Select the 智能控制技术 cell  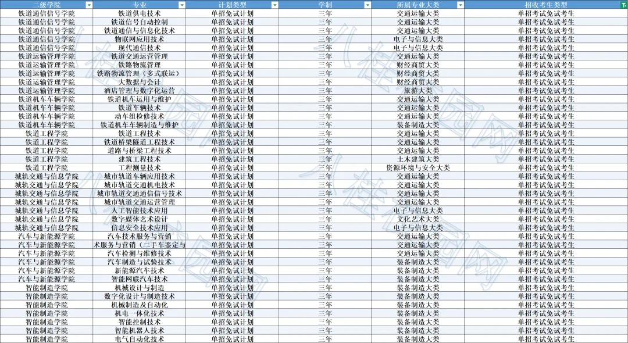tap(140, 322)
